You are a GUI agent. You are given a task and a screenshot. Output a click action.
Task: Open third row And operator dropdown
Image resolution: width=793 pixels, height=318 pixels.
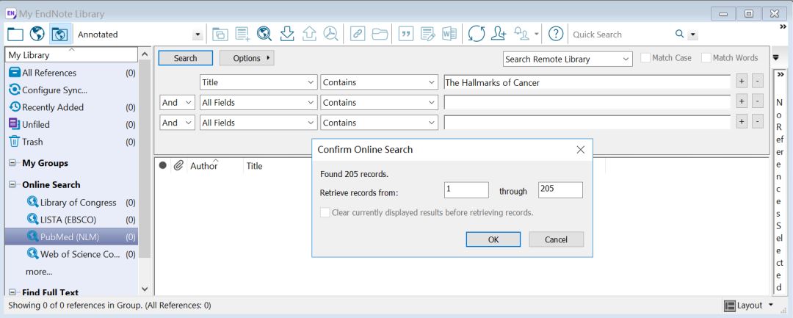pyautogui.click(x=178, y=123)
